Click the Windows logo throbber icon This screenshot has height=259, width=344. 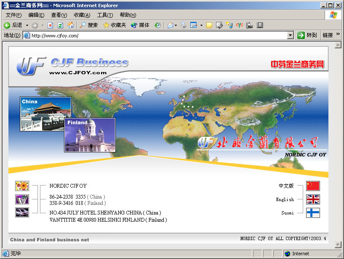pos(333,15)
